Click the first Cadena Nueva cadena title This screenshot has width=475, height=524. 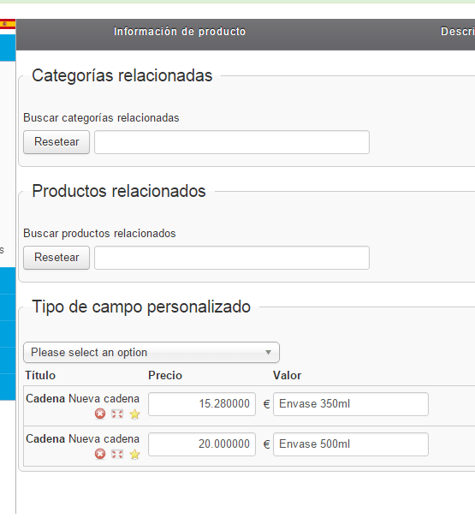[82, 399]
